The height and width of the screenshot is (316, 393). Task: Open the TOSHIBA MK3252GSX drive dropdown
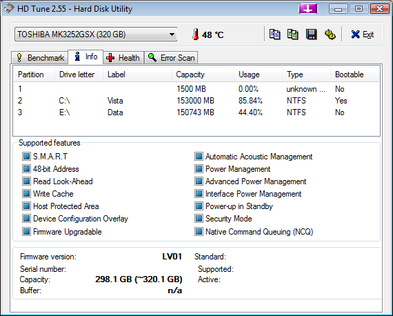click(x=96, y=34)
